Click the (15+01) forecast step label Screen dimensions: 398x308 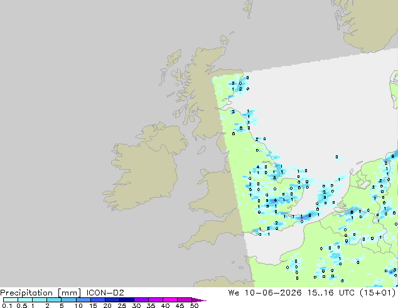[x=378, y=293]
